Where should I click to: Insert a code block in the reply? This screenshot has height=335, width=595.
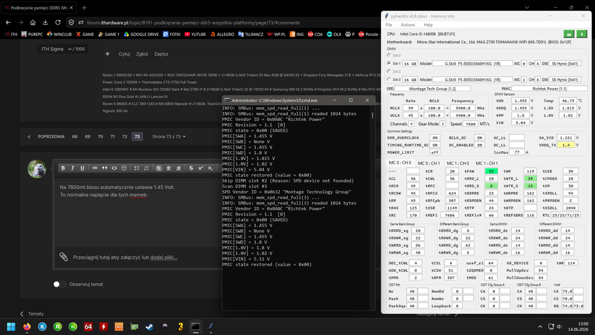point(114,168)
